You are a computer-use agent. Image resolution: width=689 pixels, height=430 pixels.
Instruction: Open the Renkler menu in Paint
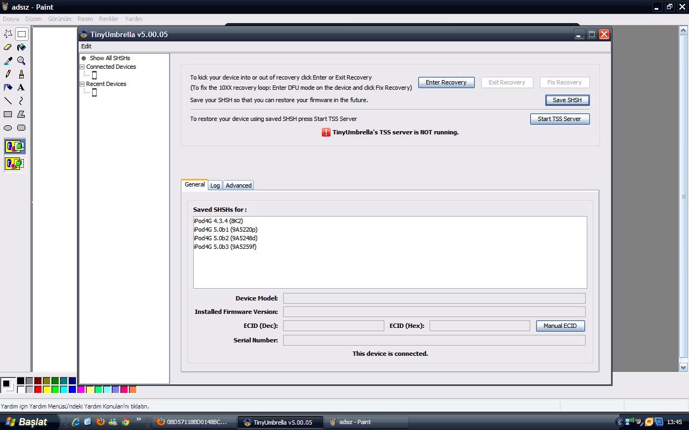click(x=109, y=19)
